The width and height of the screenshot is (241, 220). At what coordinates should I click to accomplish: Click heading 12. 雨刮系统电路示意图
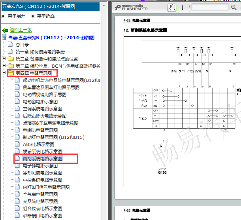145,30
